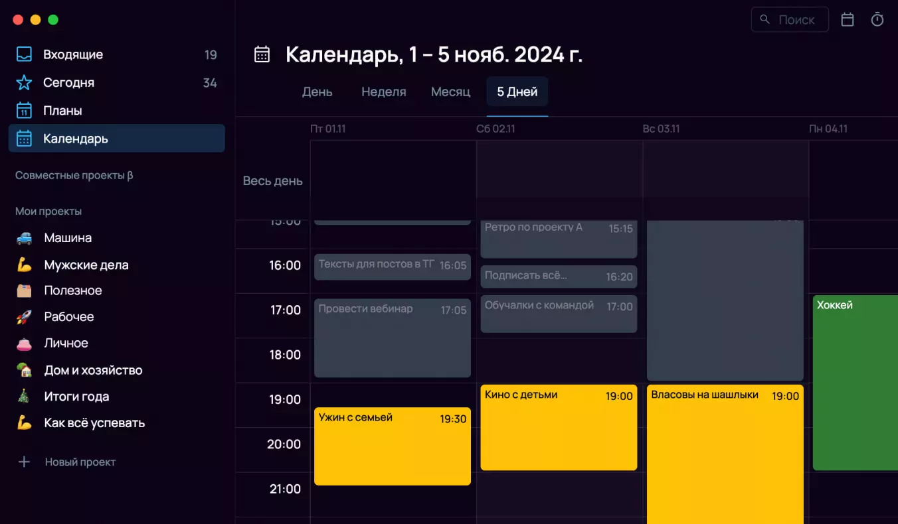The width and height of the screenshot is (898, 524).
Task: Switch to the Месяц view tab
Action: 451,92
